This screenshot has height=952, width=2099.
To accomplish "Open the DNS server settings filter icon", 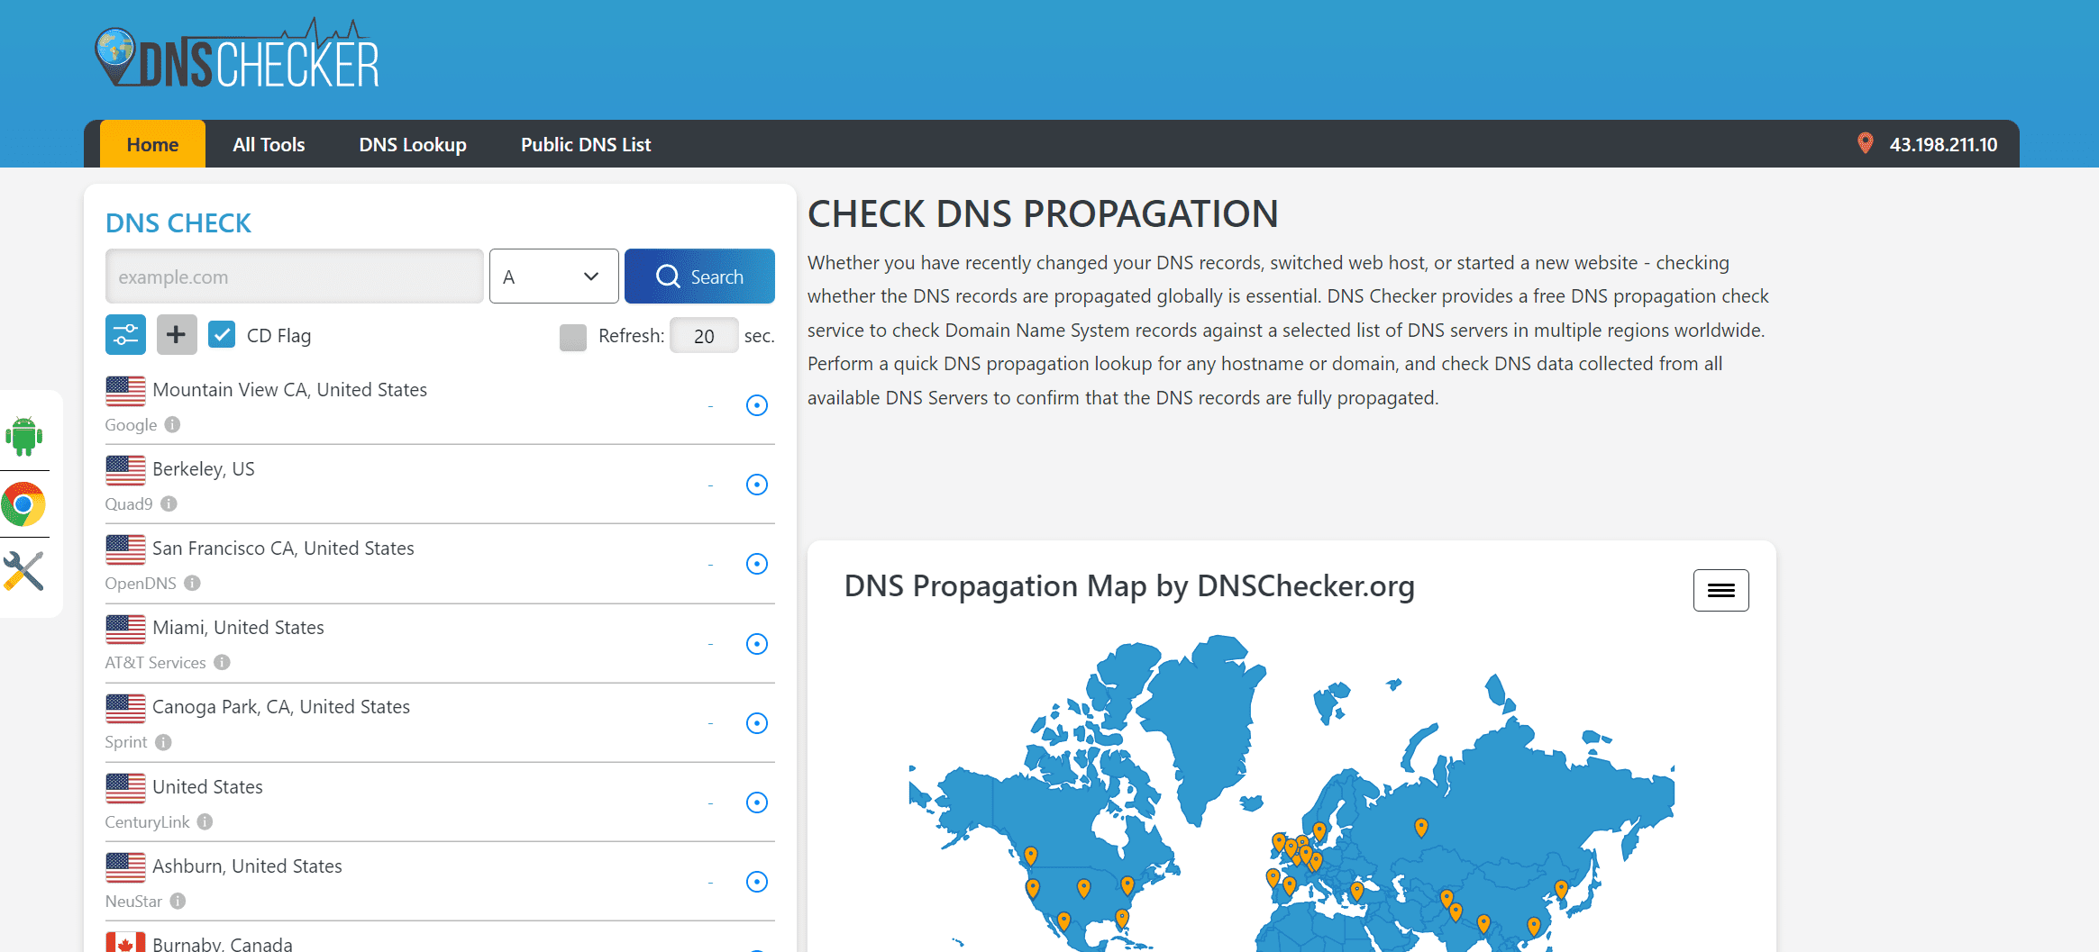I will pyautogui.click(x=125, y=335).
